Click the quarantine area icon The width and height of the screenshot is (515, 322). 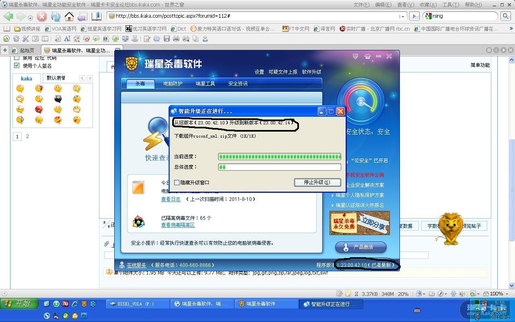pos(138,221)
